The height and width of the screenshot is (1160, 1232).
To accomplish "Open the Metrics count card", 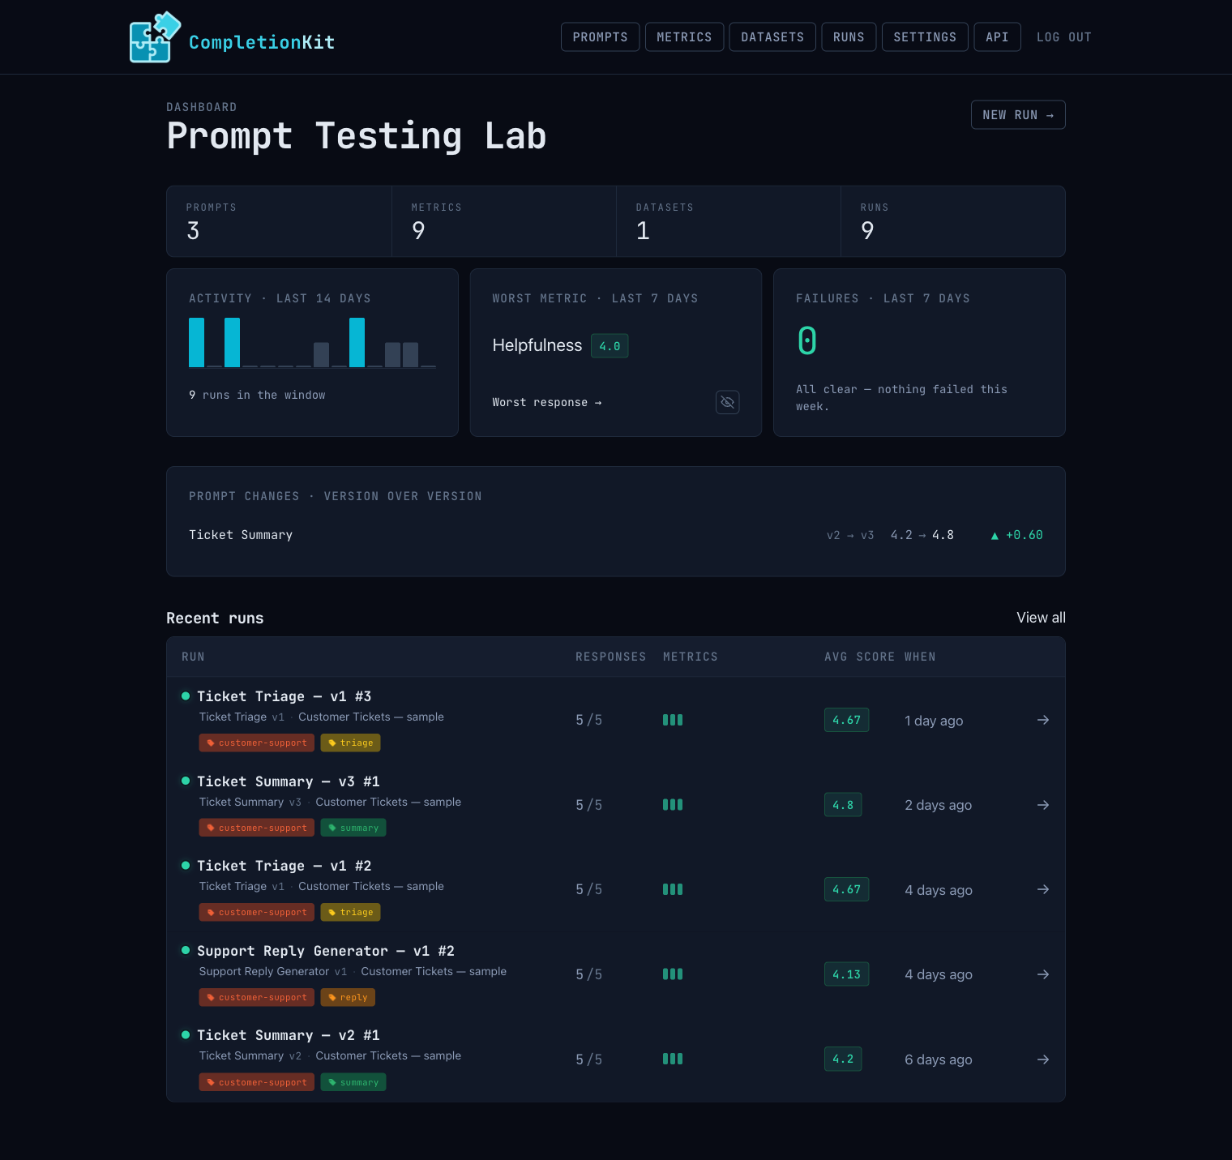I will coord(503,221).
